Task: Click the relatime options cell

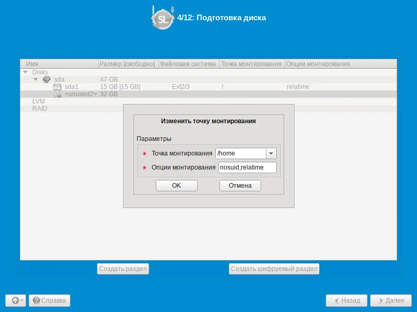Action: tap(298, 87)
